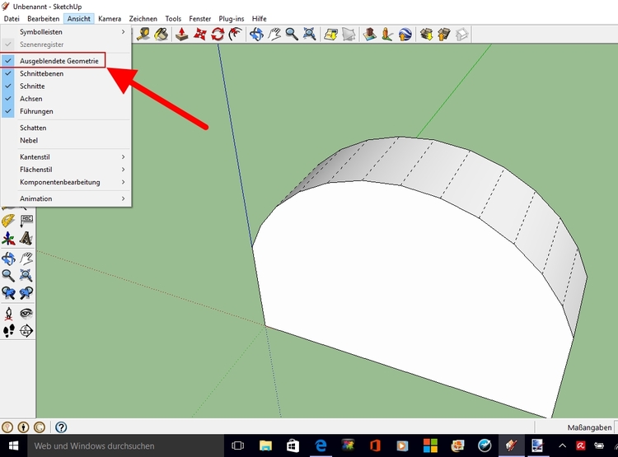Open the Datei menu

(12, 18)
